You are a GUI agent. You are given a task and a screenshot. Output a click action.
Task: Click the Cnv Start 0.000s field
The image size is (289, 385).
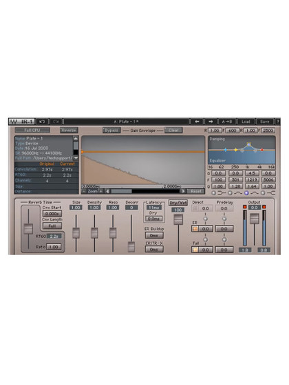point(52,214)
